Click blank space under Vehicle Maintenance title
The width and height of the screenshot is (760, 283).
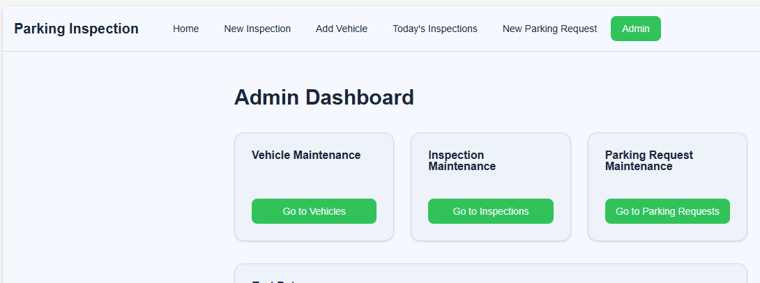[x=314, y=180]
